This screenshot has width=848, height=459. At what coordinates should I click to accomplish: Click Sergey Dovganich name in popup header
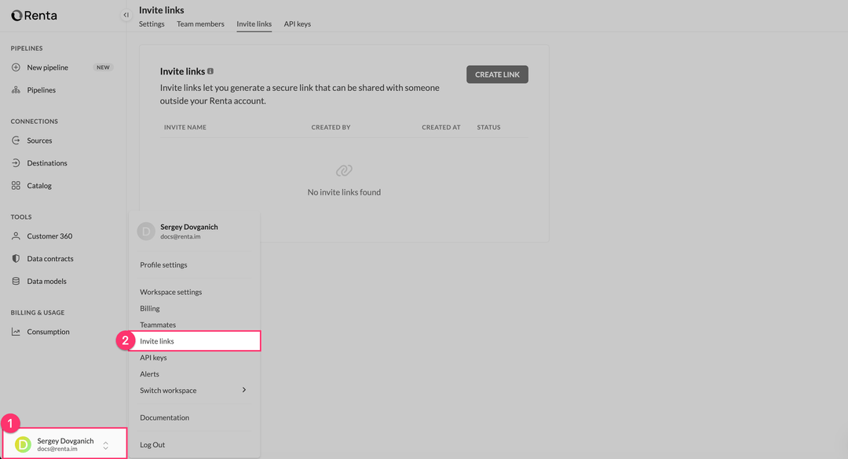click(188, 227)
